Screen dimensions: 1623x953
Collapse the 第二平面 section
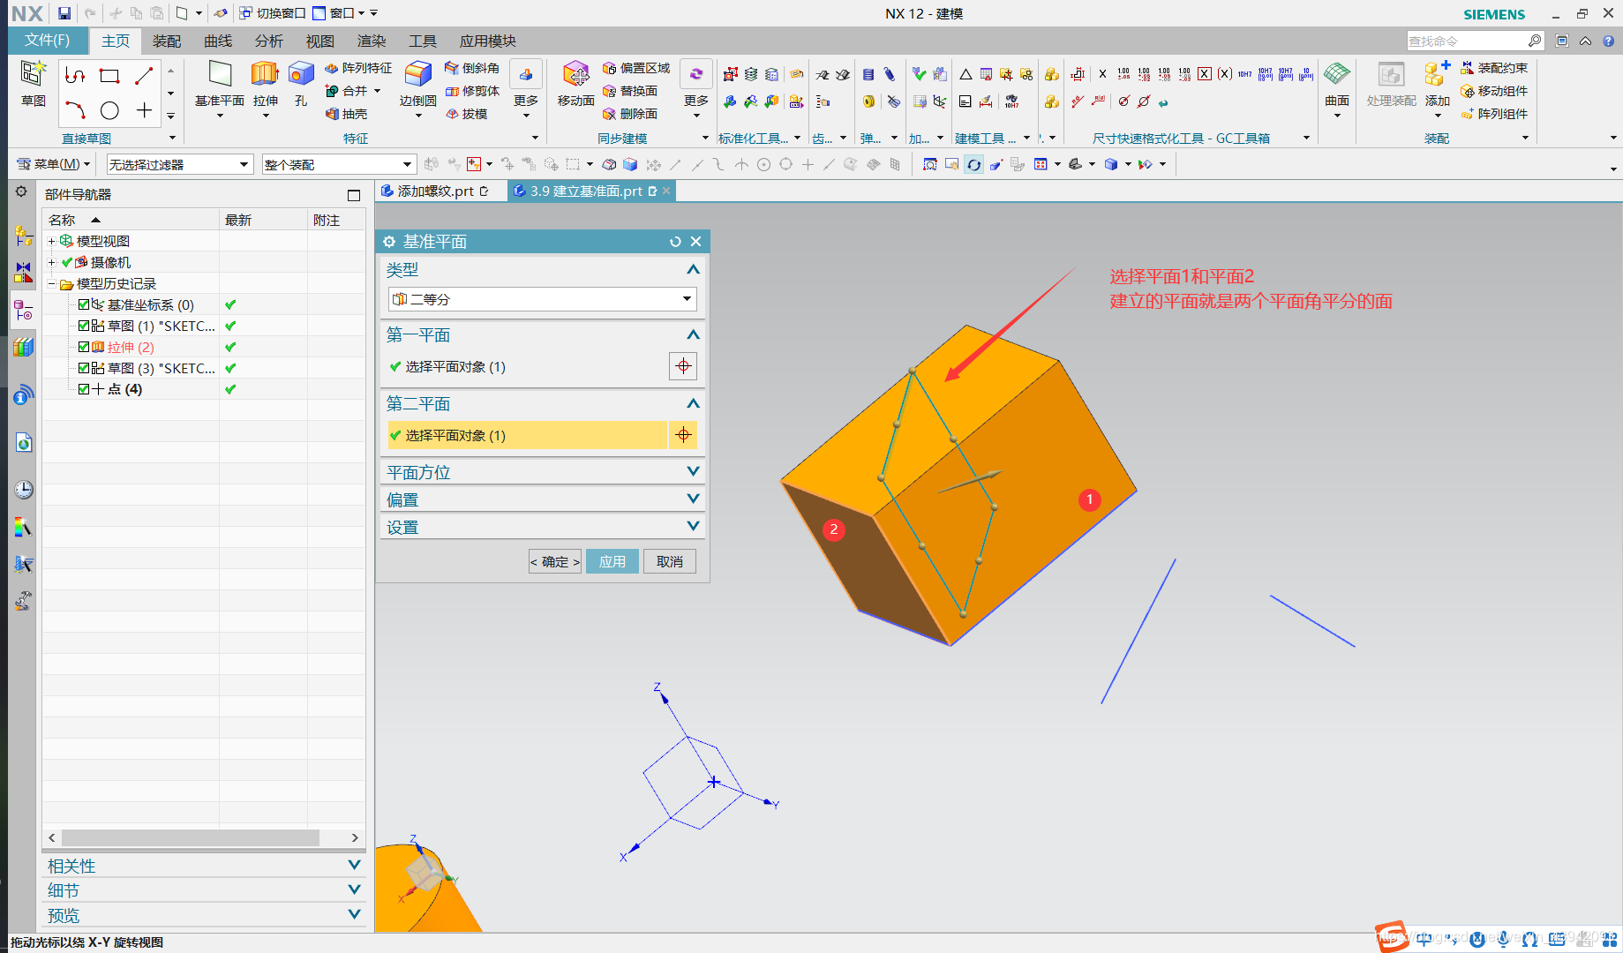click(x=693, y=403)
